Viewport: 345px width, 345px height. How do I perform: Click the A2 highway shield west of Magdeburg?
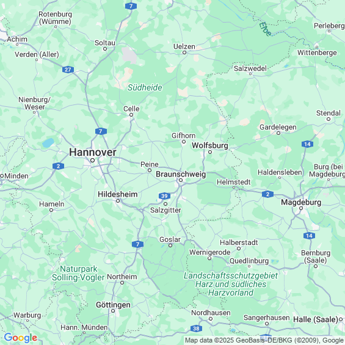pyautogui.click(x=267, y=194)
